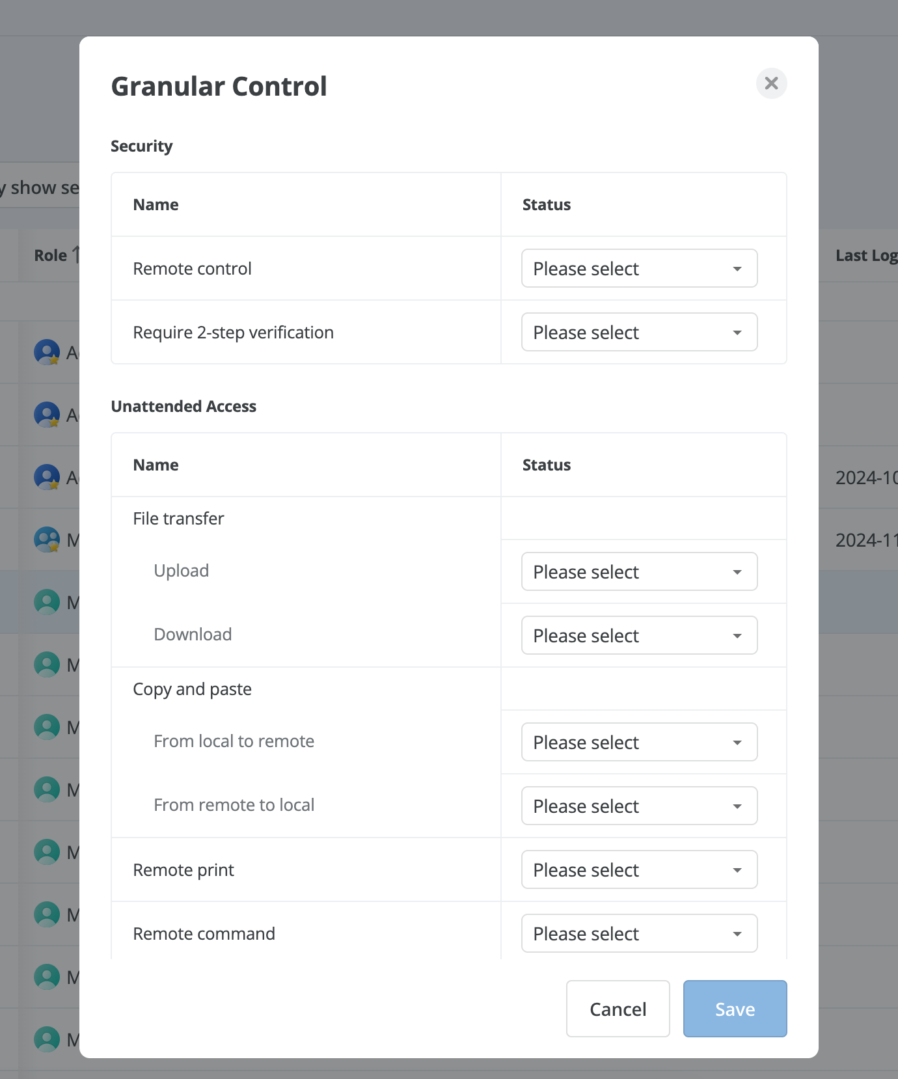
Task: Close the Granular Control dialog
Action: (771, 83)
